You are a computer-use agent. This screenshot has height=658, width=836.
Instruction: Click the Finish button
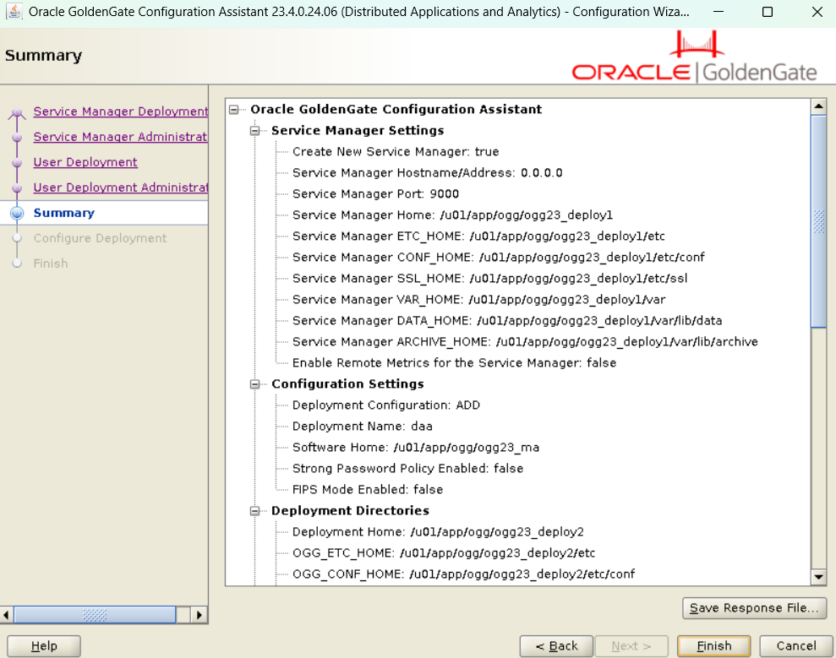tap(714, 645)
